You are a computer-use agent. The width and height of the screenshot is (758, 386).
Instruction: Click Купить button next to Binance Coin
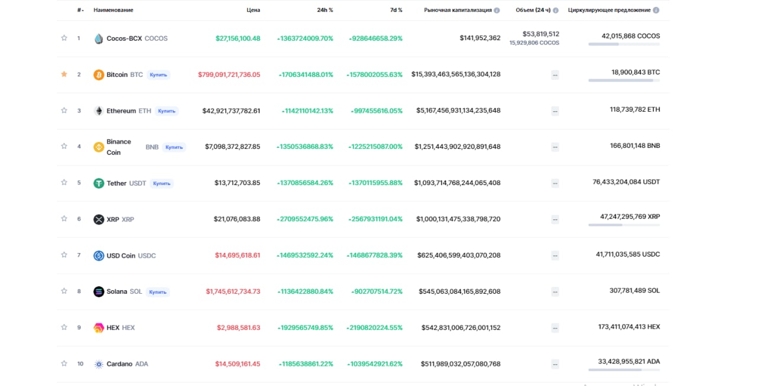point(174,147)
